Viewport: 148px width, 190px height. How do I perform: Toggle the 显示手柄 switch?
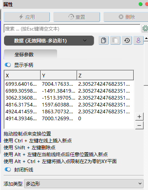tap(8, 65)
